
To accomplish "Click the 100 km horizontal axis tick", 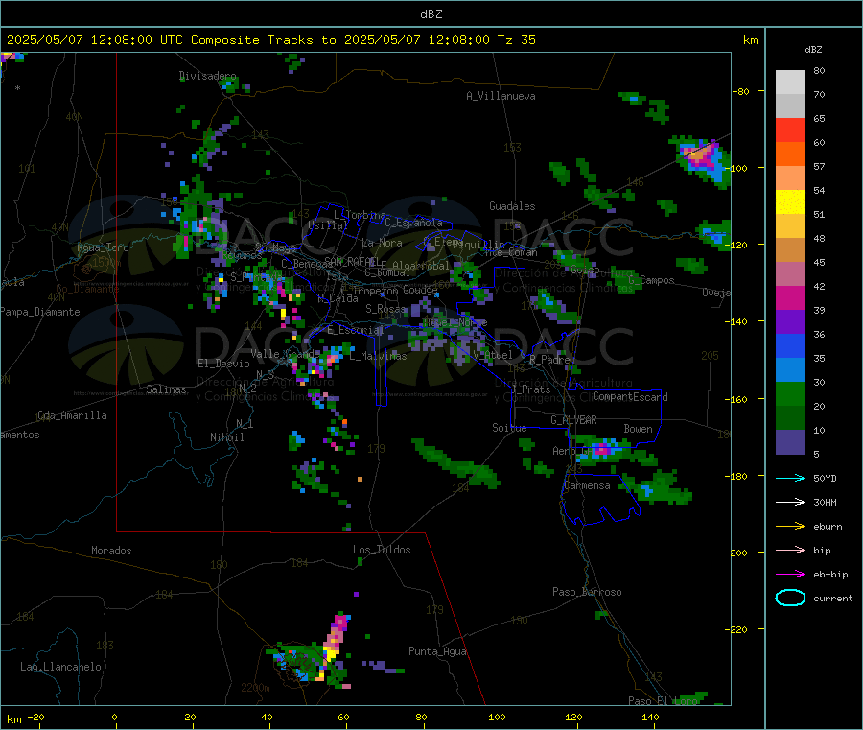I will 497,717.
